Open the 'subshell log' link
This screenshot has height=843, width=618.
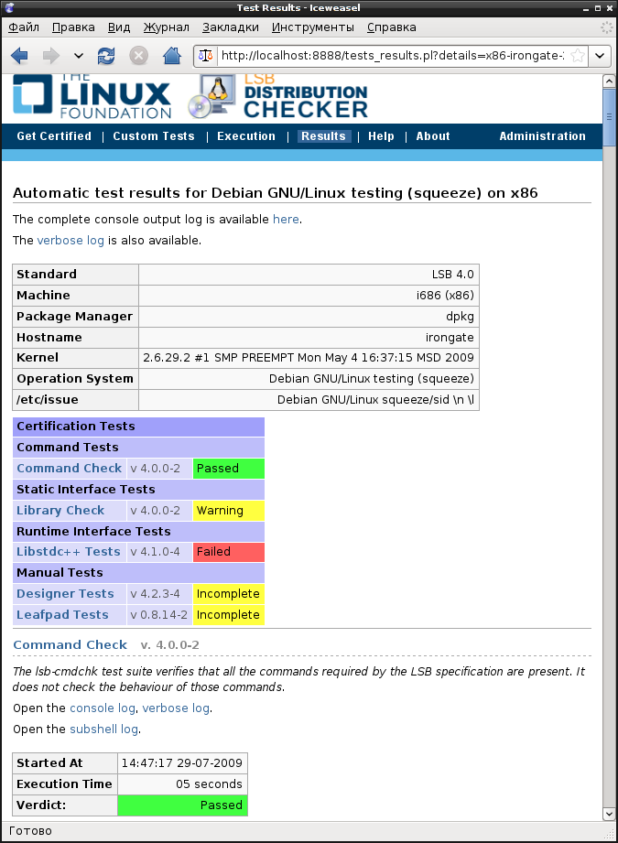(103, 729)
